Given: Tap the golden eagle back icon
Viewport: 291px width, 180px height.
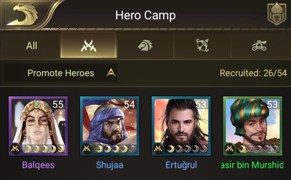Looking at the screenshot, I should click(x=23, y=15).
